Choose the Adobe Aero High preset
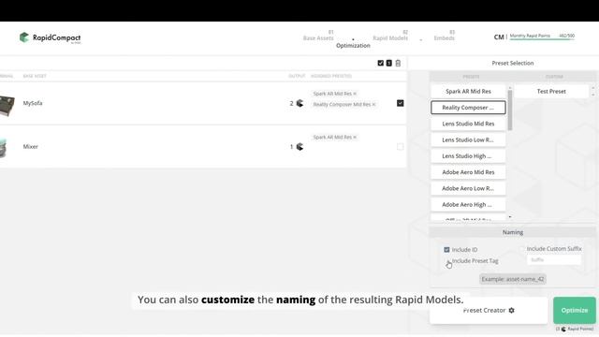 tap(468, 204)
